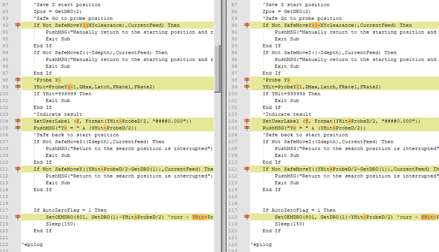Click the diff marker on right pane line 105
The width and height of the screenshot is (439, 252).
[247, 128]
